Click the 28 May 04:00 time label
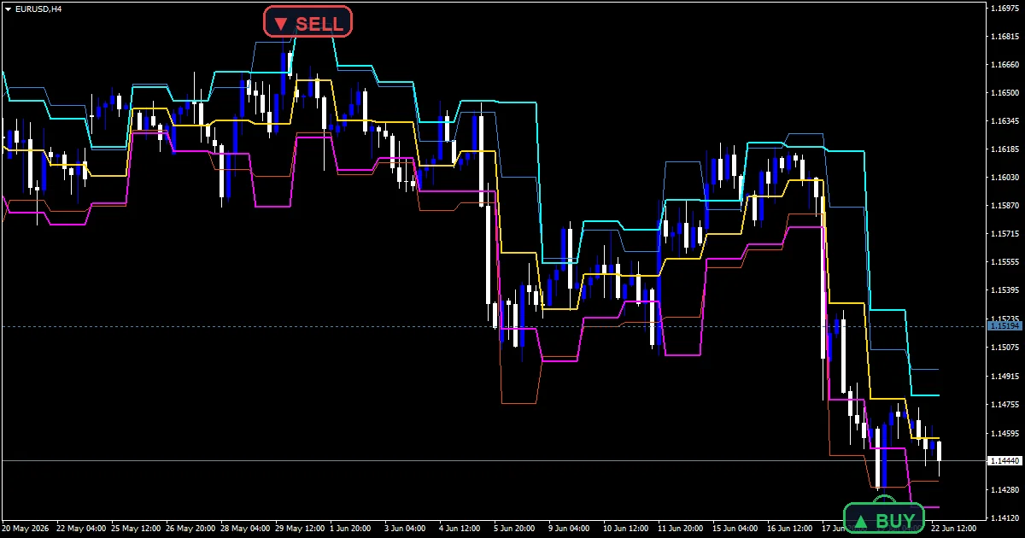 point(246,529)
